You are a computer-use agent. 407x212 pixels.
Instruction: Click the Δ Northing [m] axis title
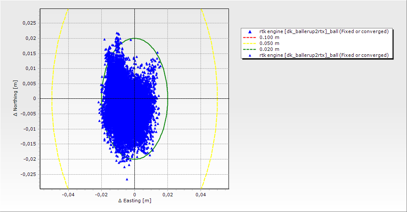[16, 98]
